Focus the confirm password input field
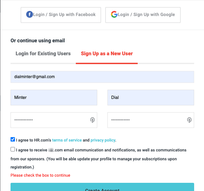The width and height of the screenshot is (204, 191). coord(146,120)
